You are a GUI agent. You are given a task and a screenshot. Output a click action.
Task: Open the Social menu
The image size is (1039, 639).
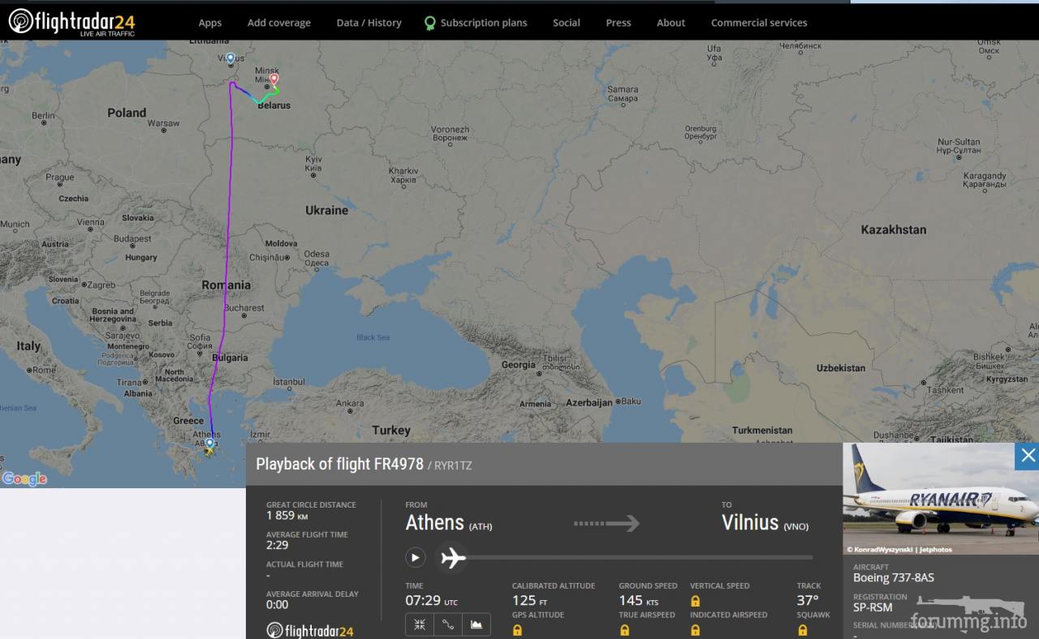tap(567, 23)
